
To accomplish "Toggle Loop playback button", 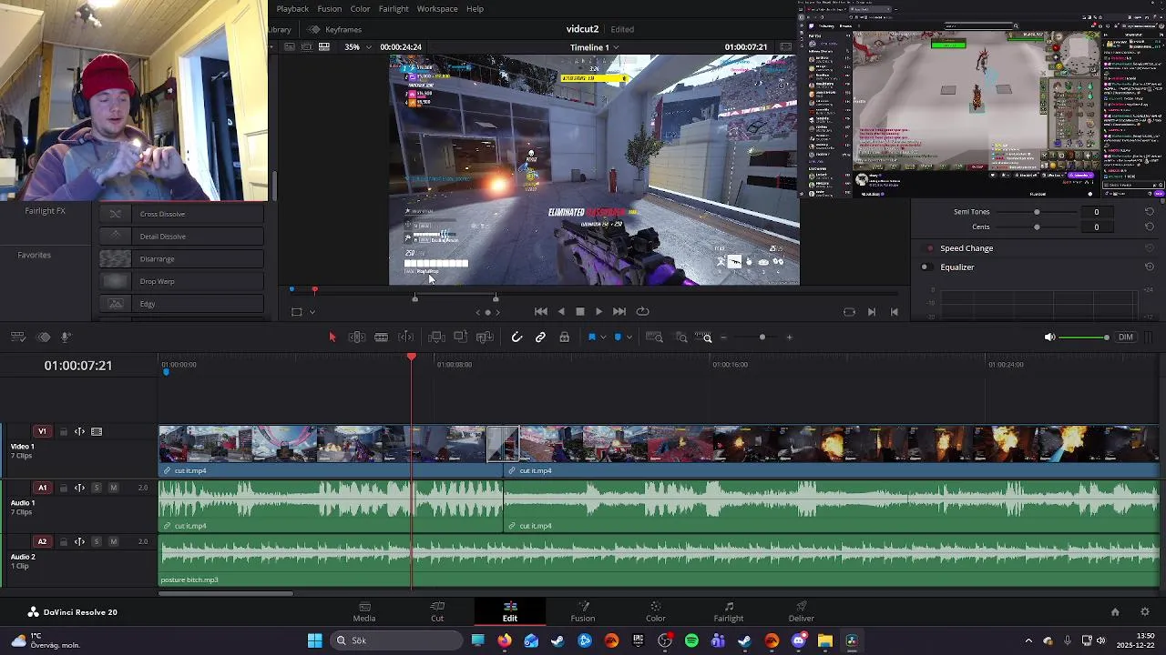I will coord(643,311).
